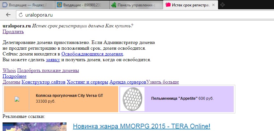
Task: Open a new tab with the plus button
Action: (222, 5)
